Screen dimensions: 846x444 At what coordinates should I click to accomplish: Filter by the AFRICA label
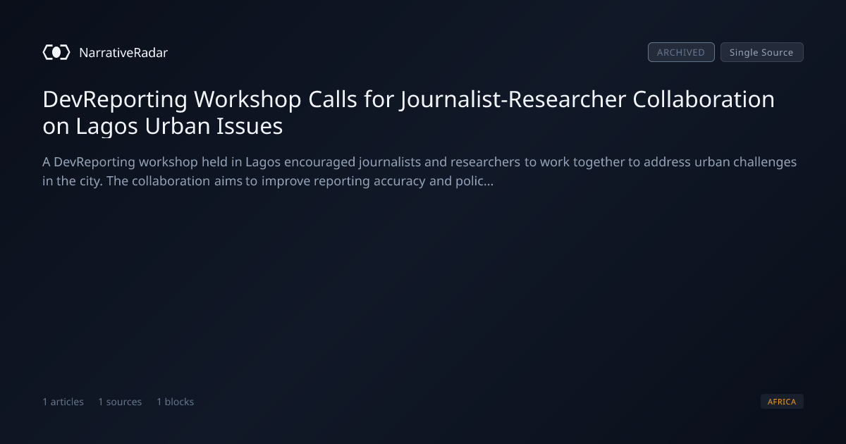click(782, 402)
